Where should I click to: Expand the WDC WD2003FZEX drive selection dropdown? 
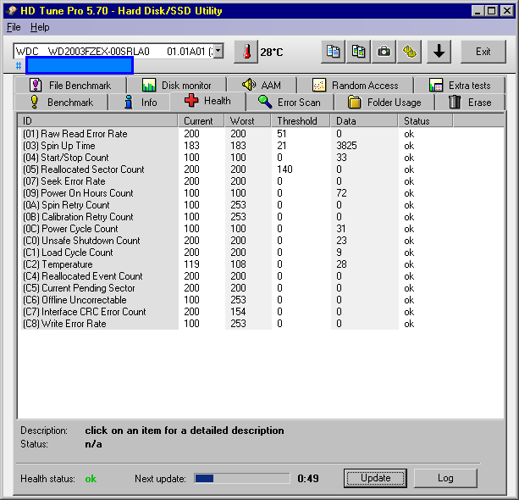tap(218, 52)
